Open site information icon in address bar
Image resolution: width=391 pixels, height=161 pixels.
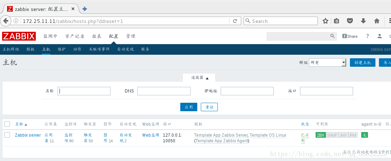[16, 21]
